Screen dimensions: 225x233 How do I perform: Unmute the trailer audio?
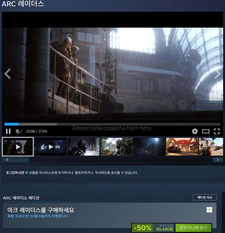tap(19, 131)
